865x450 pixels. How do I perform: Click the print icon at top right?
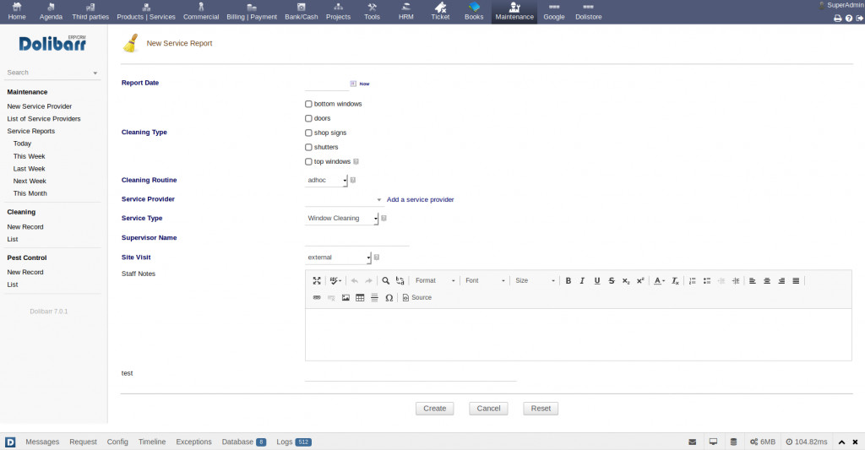tap(837, 18)
